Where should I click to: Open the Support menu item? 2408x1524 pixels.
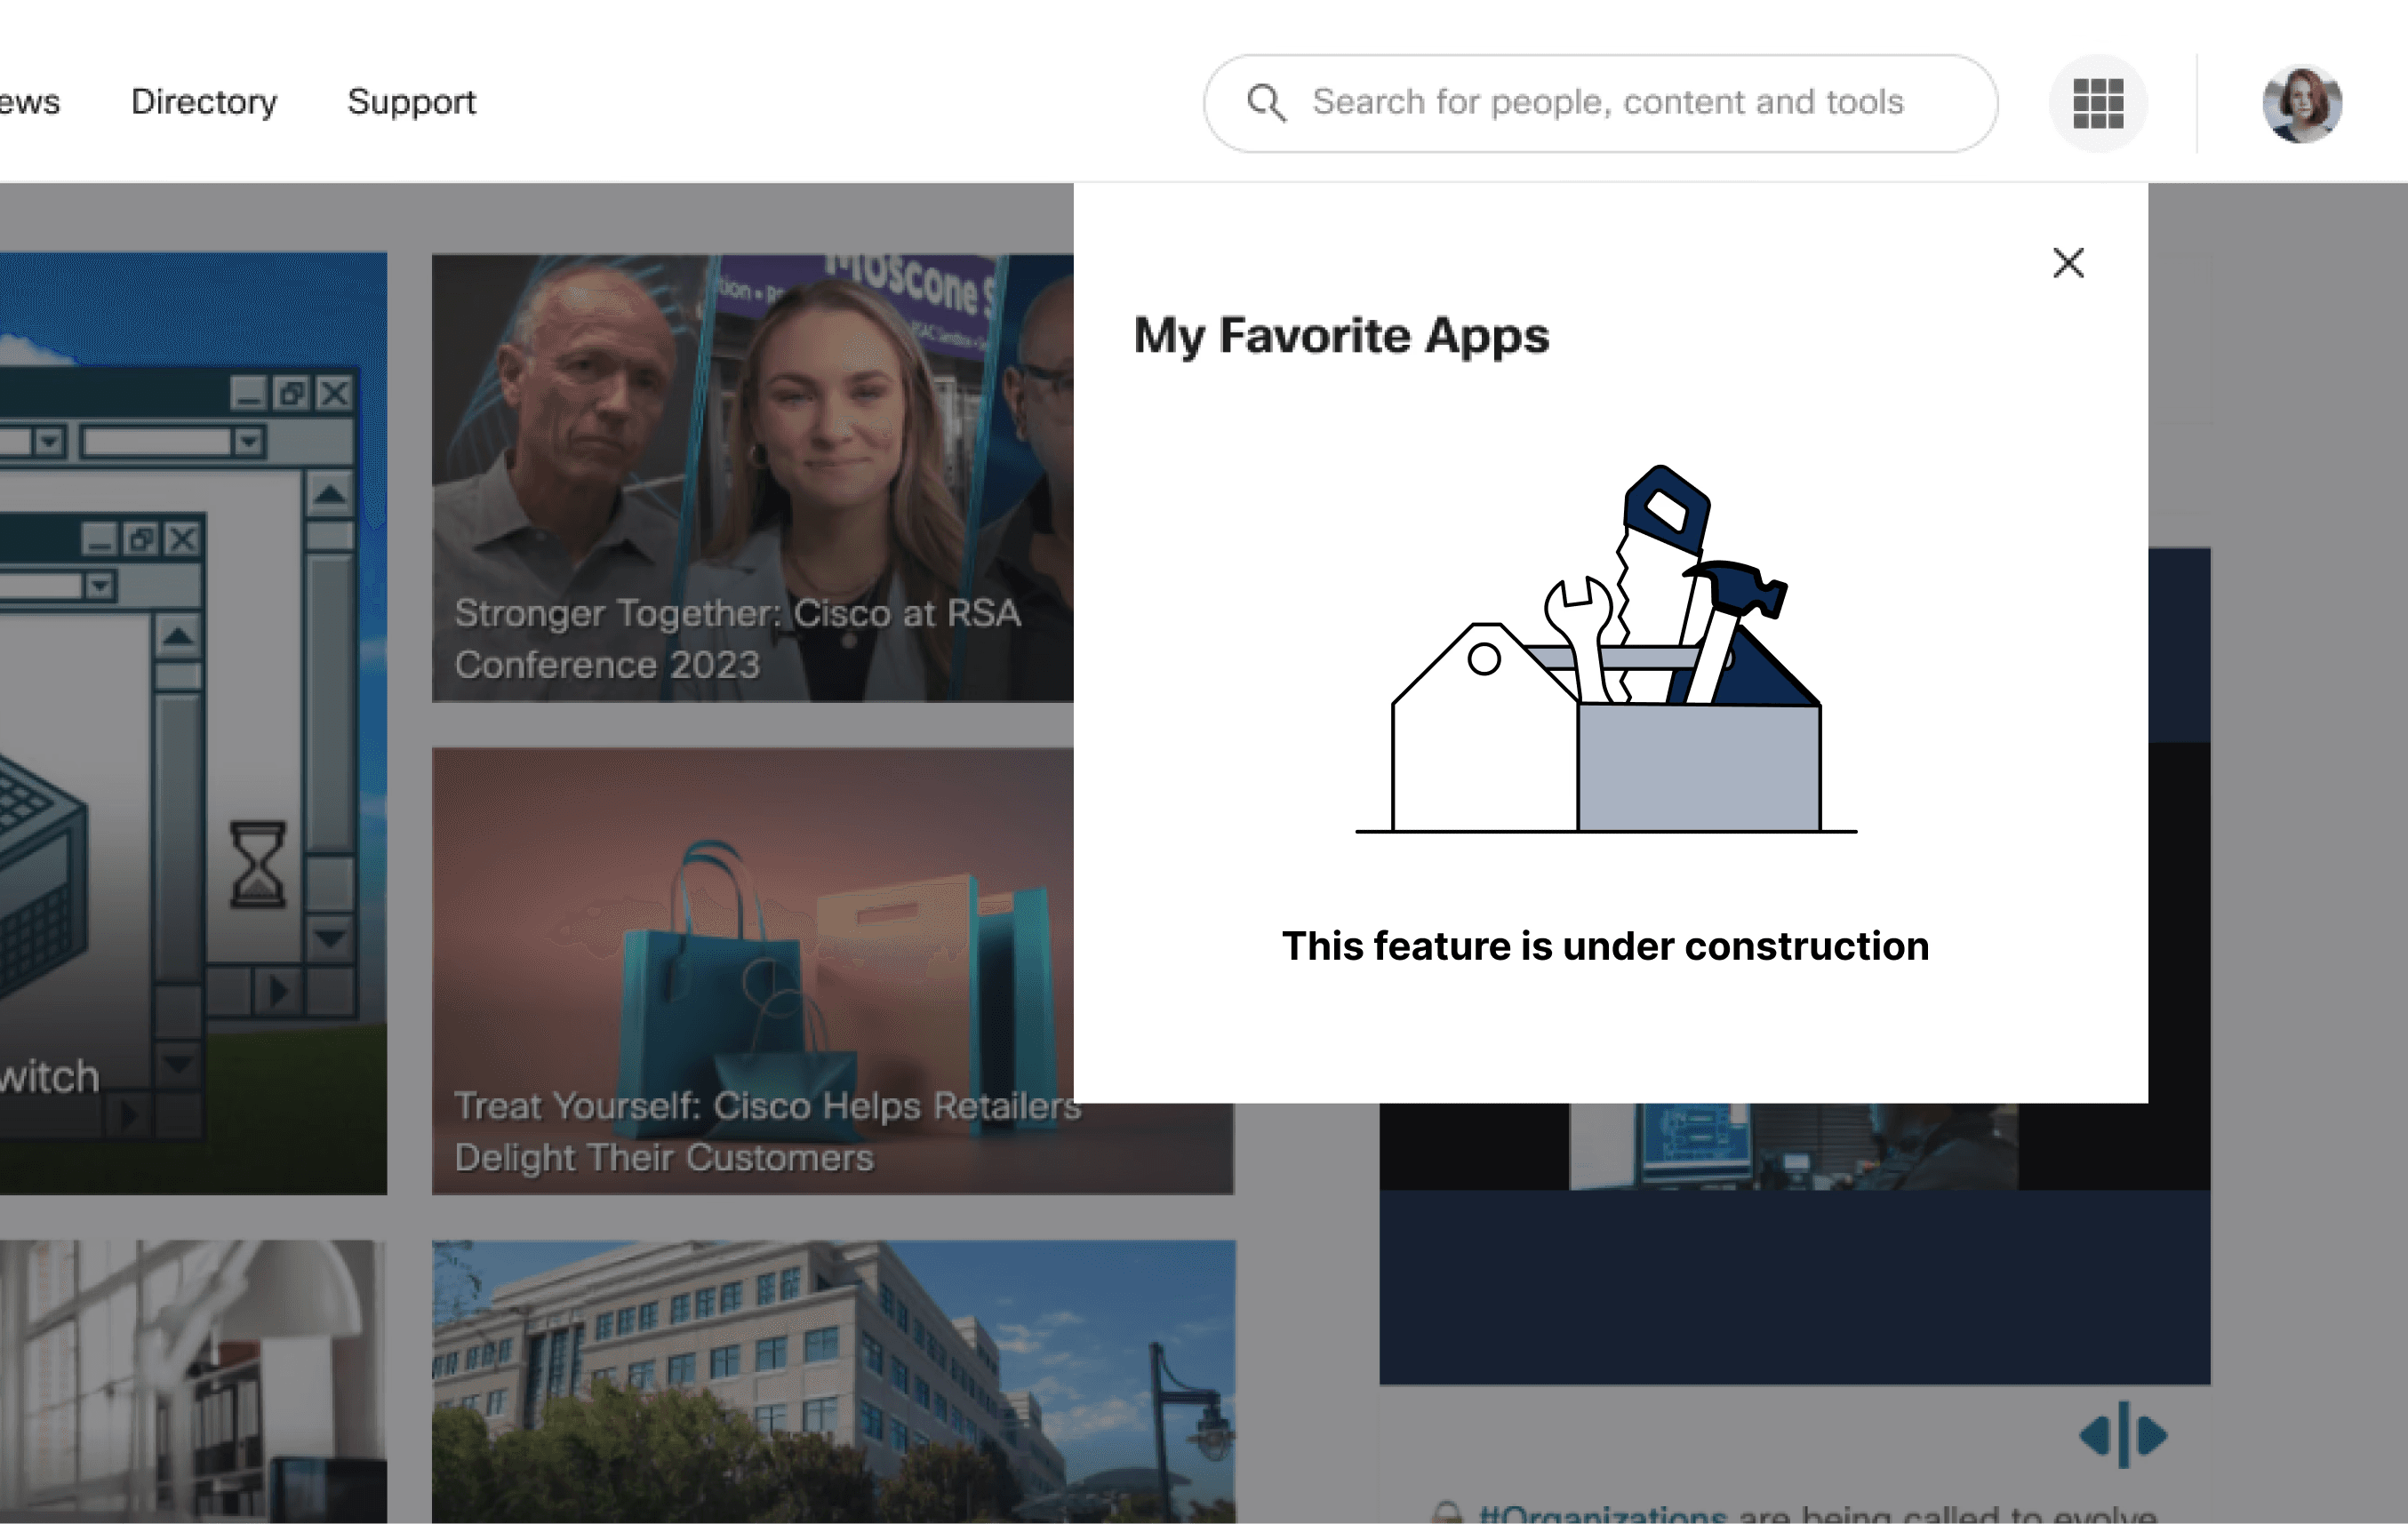click(411, 102)
